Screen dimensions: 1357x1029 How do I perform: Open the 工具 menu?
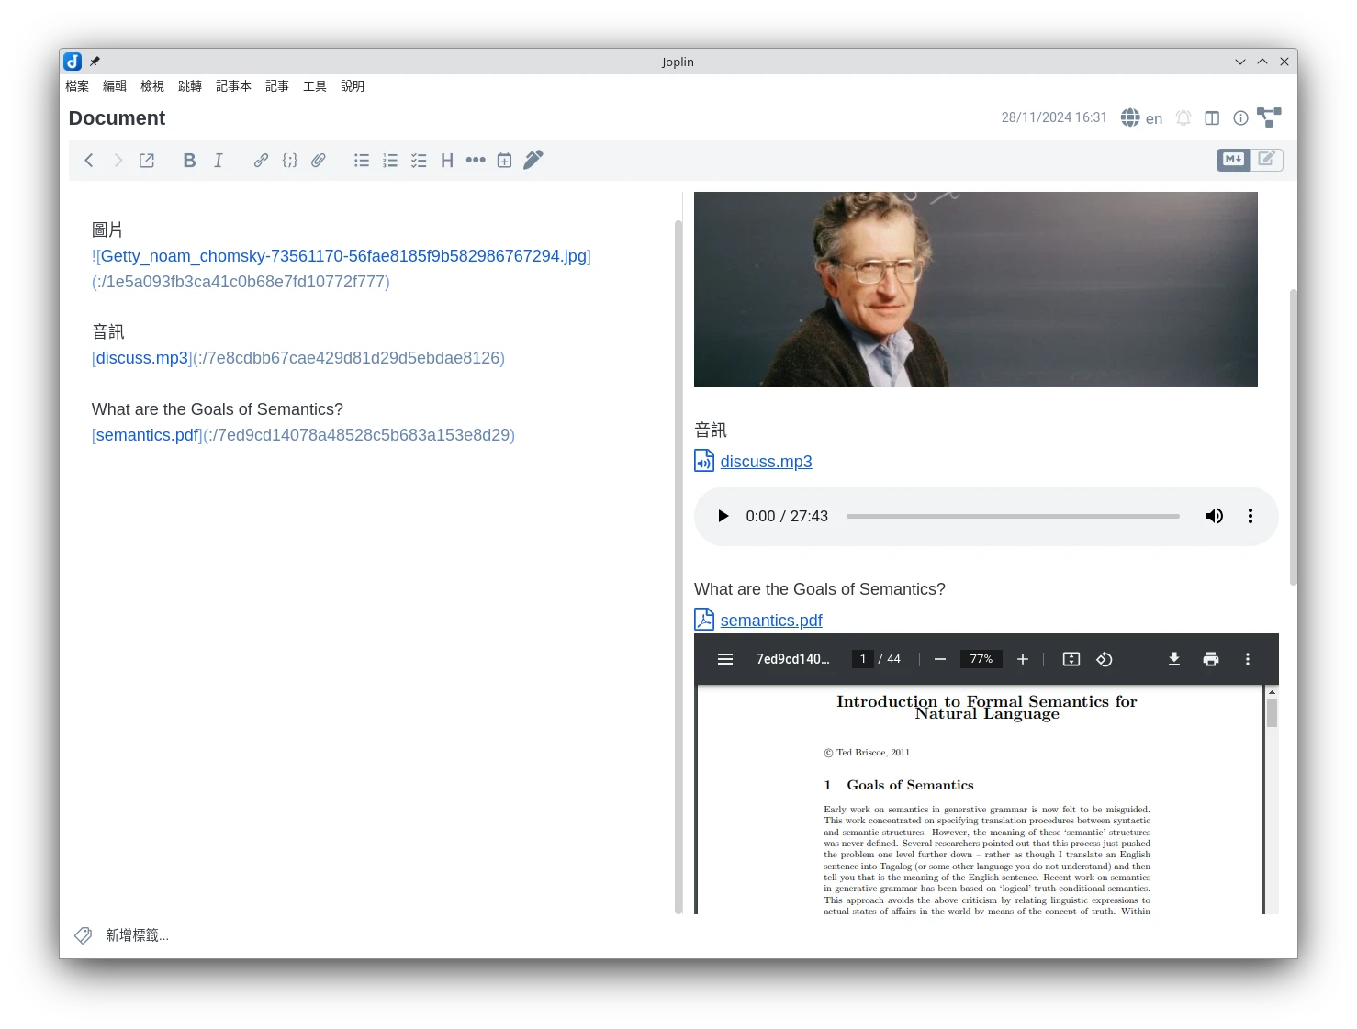[x=315, y=86]
